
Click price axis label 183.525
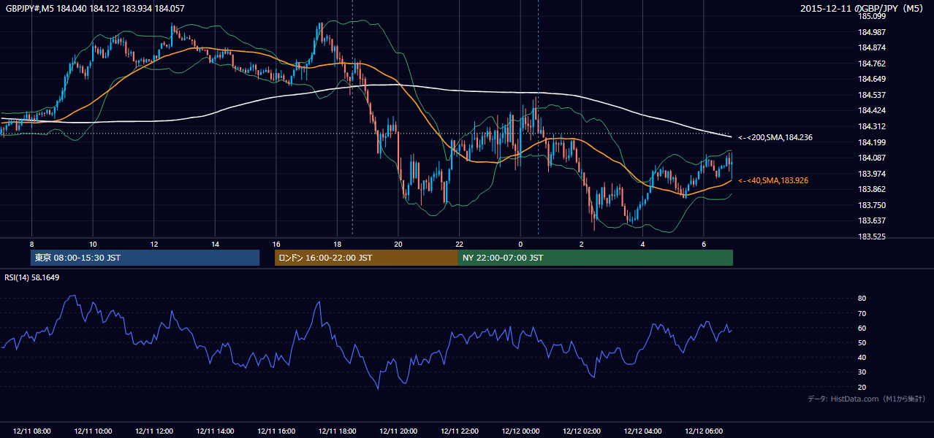pyautogui.click(x=872, y=237)
